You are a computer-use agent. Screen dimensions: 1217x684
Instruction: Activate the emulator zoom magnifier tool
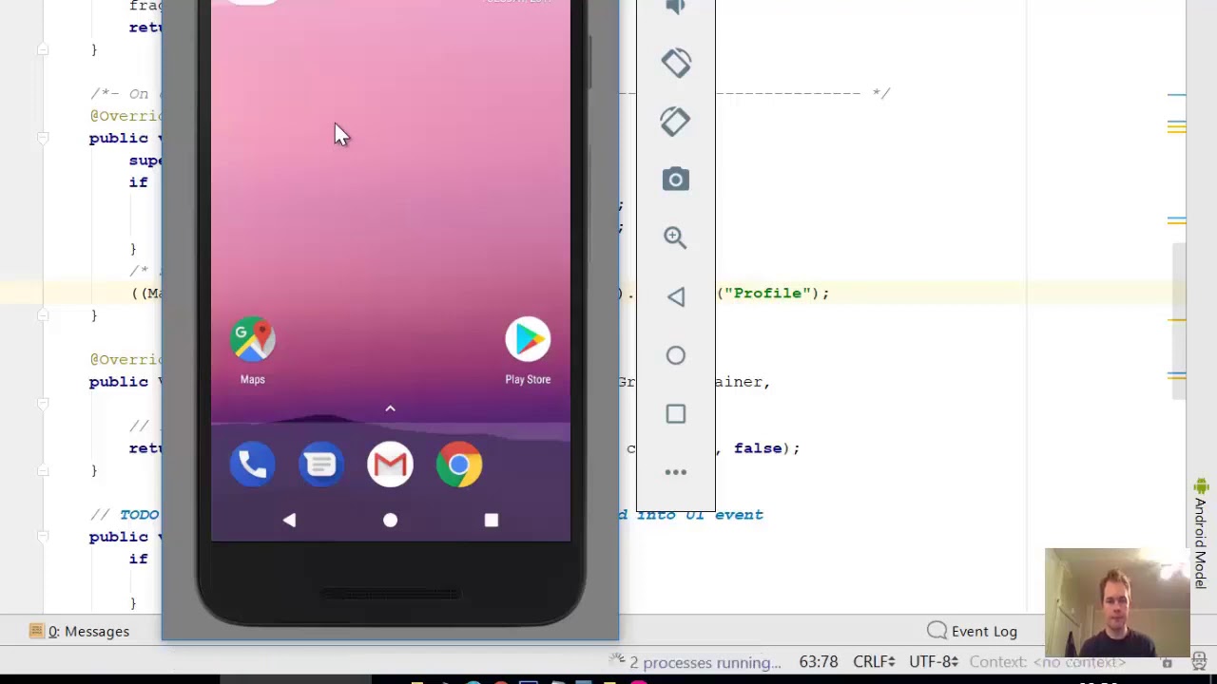tap(676, 237)
